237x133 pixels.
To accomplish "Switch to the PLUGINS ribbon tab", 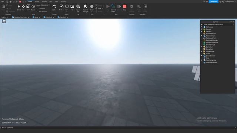I will 63,1.
